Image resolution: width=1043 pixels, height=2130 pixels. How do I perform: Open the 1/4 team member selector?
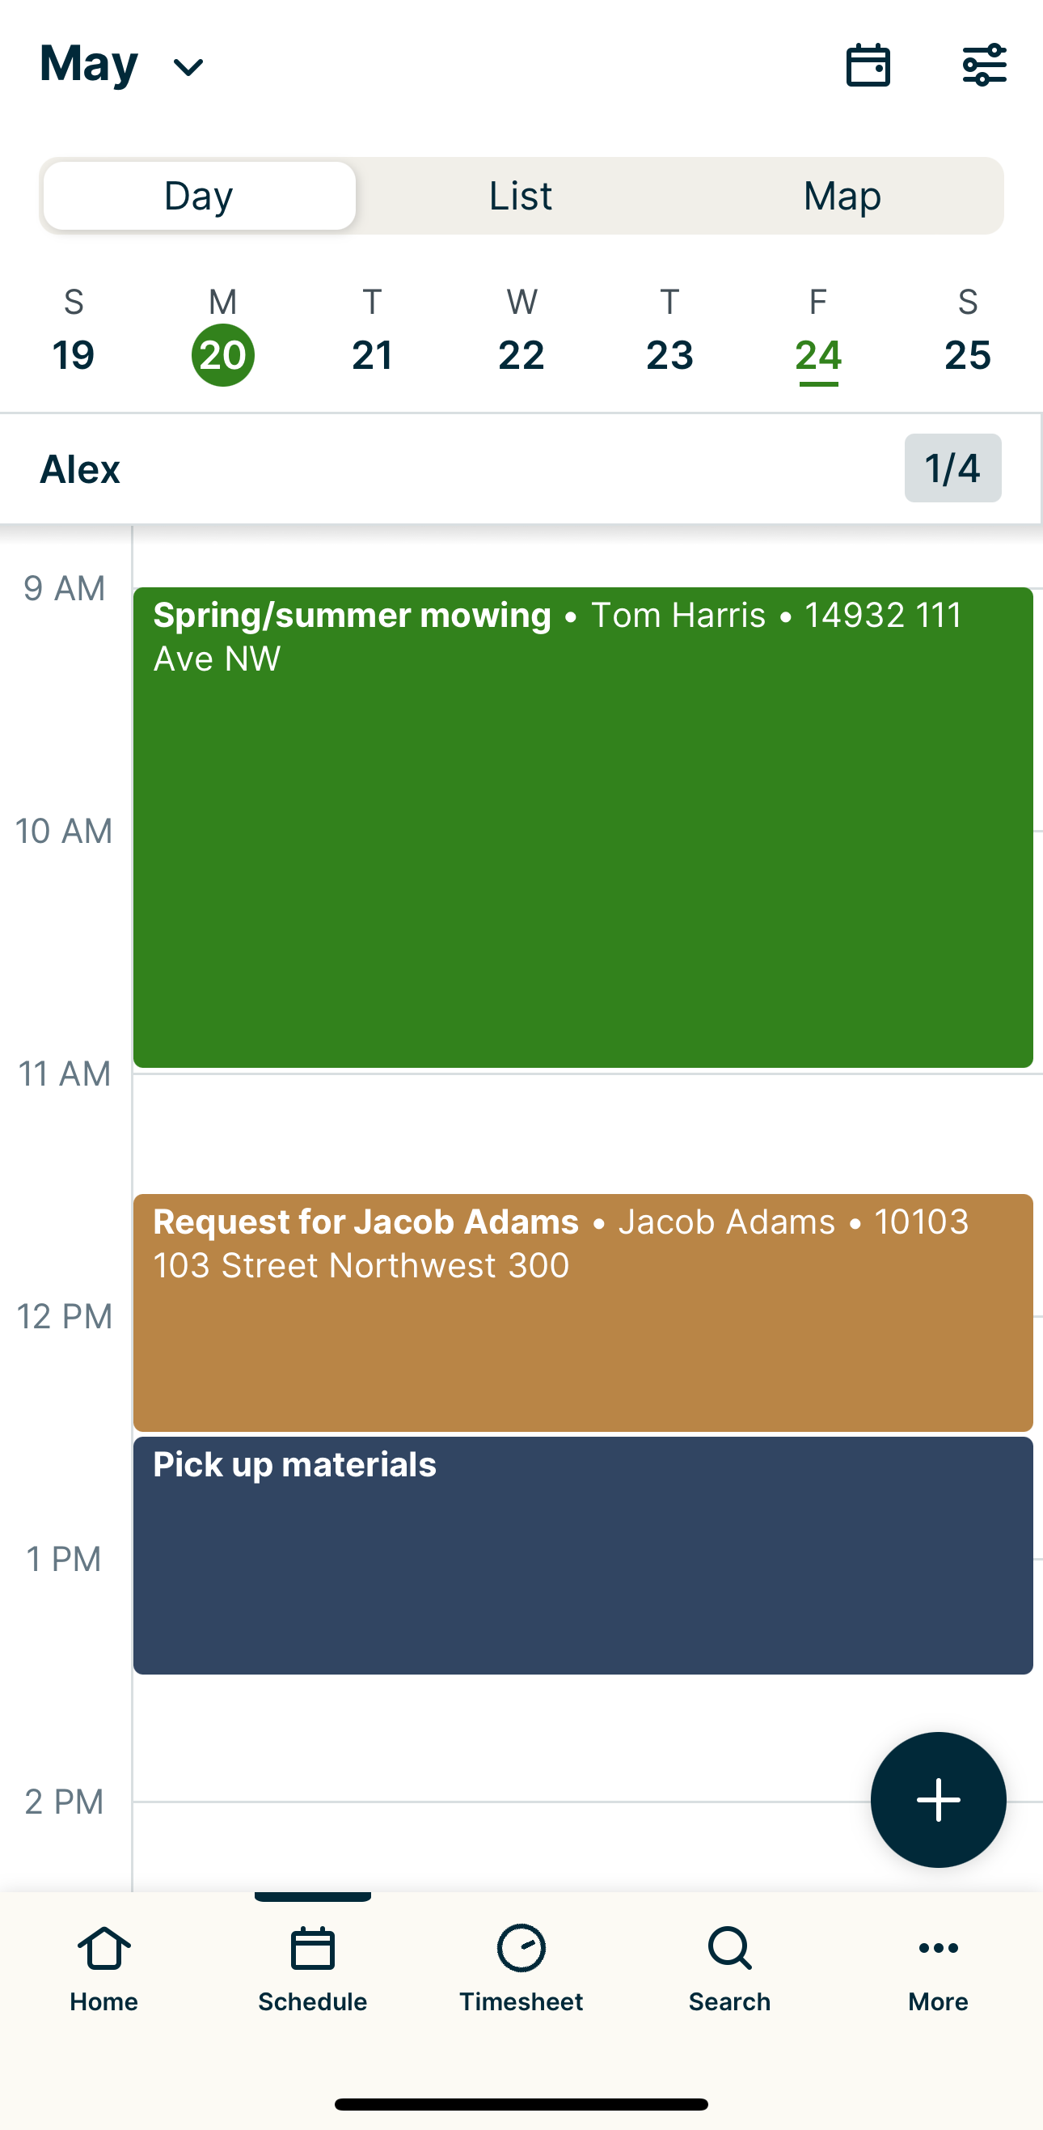coord(952,468)
